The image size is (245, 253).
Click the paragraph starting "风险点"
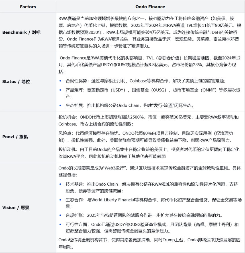[146, 137]
